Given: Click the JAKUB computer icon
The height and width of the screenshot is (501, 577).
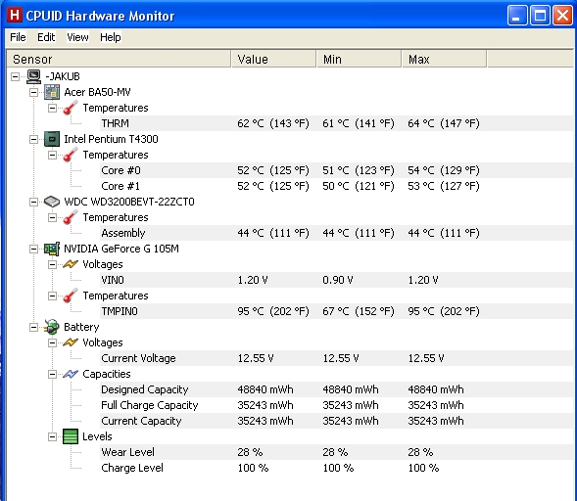Looking at the screenshot, I should point(33,76).
